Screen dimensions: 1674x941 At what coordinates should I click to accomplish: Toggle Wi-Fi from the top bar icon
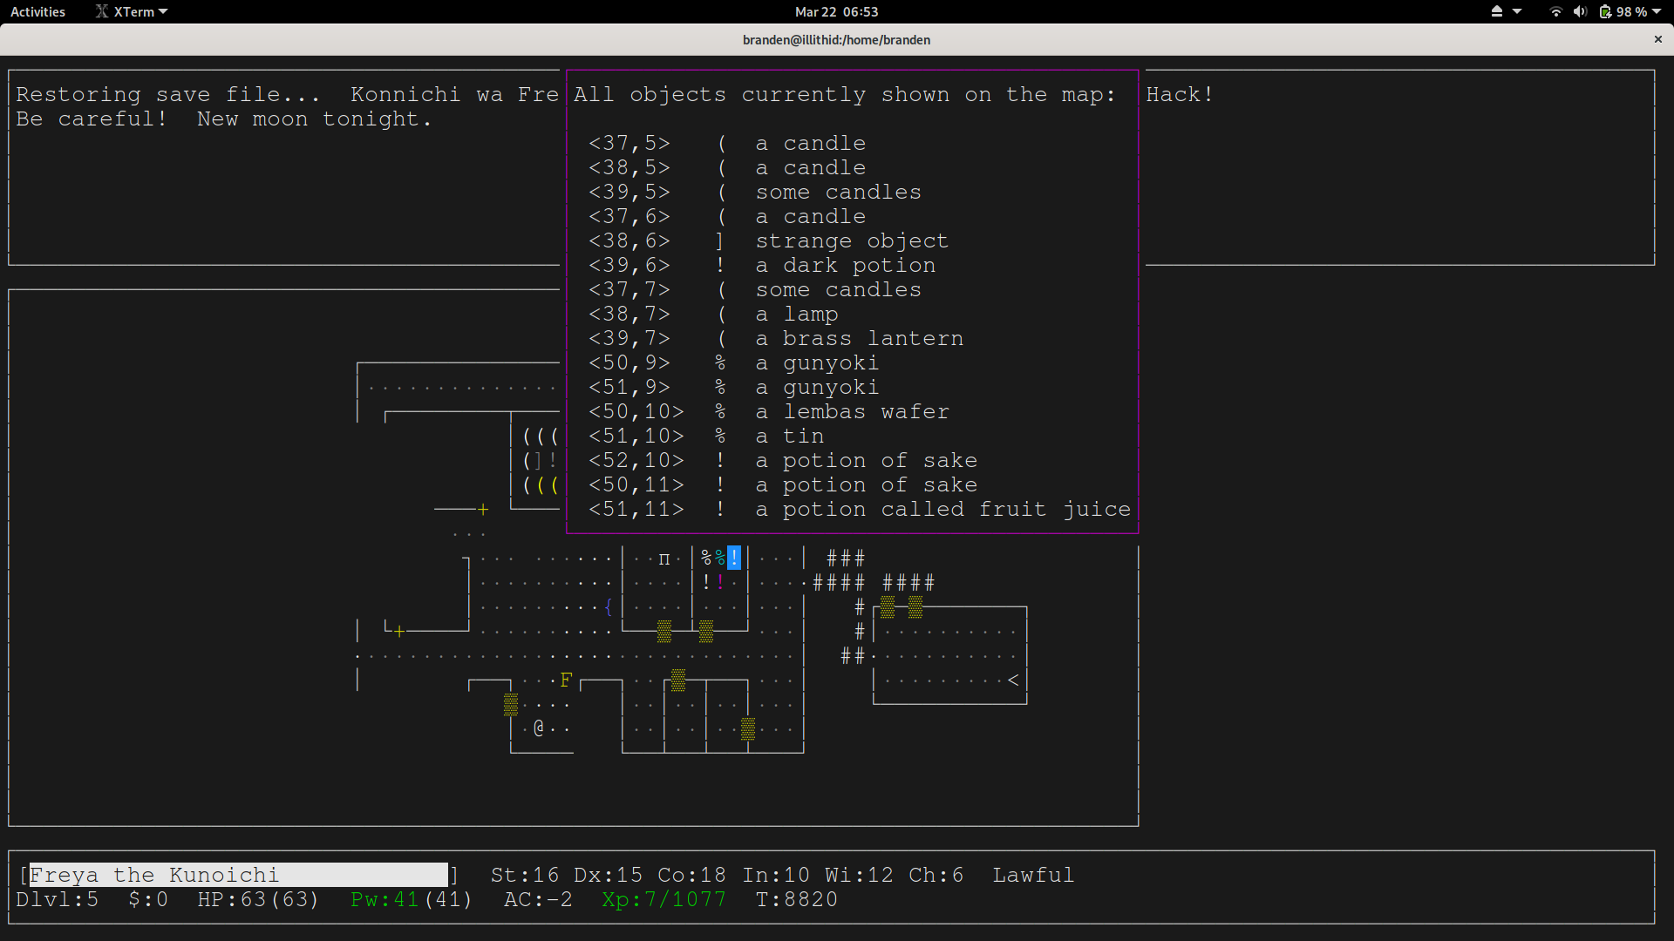click(1555, 11)
